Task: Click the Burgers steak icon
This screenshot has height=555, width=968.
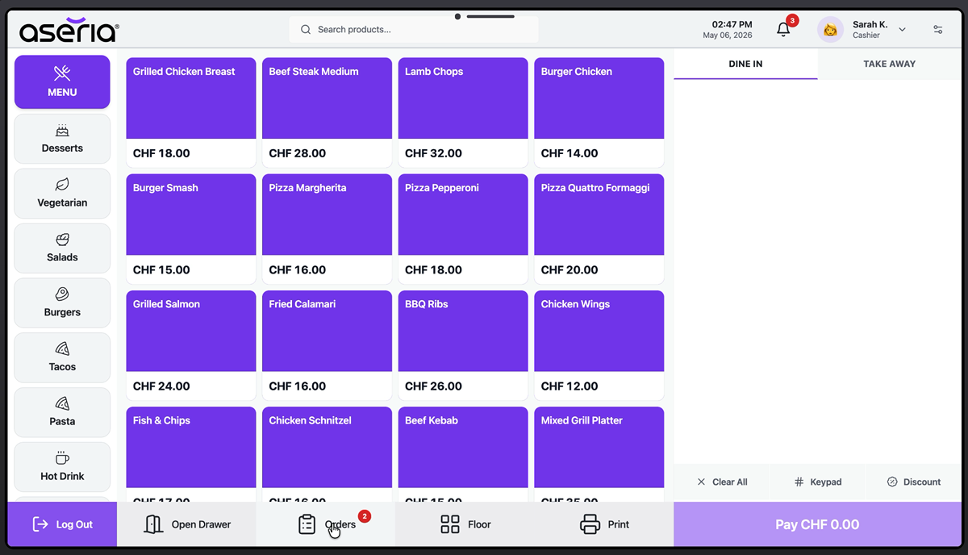Action: coord(62,294)
